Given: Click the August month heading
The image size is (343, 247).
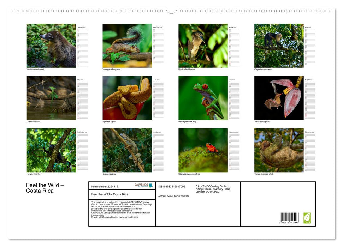Looking at the screenshot, I should (309, 80).
